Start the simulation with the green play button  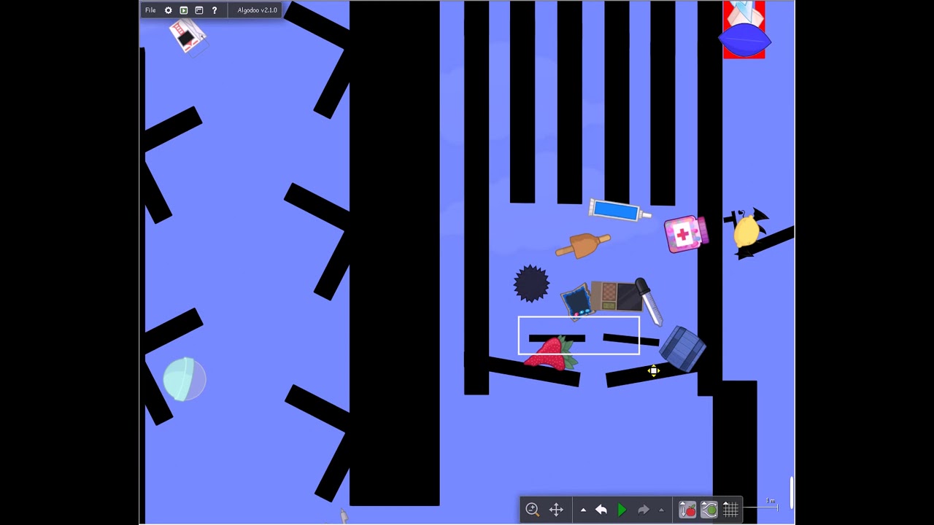click(x=622, y=510)
